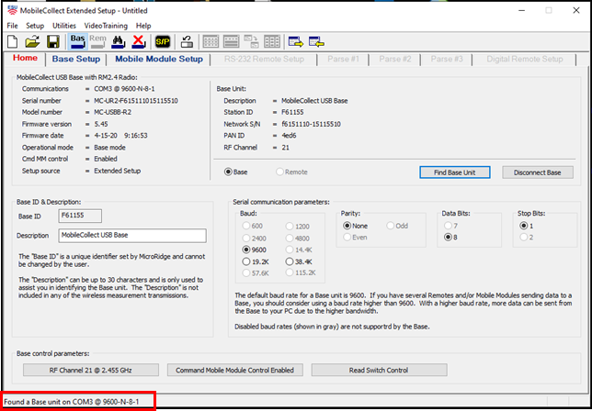Click Firmware version value 5.45

[101, 124]
